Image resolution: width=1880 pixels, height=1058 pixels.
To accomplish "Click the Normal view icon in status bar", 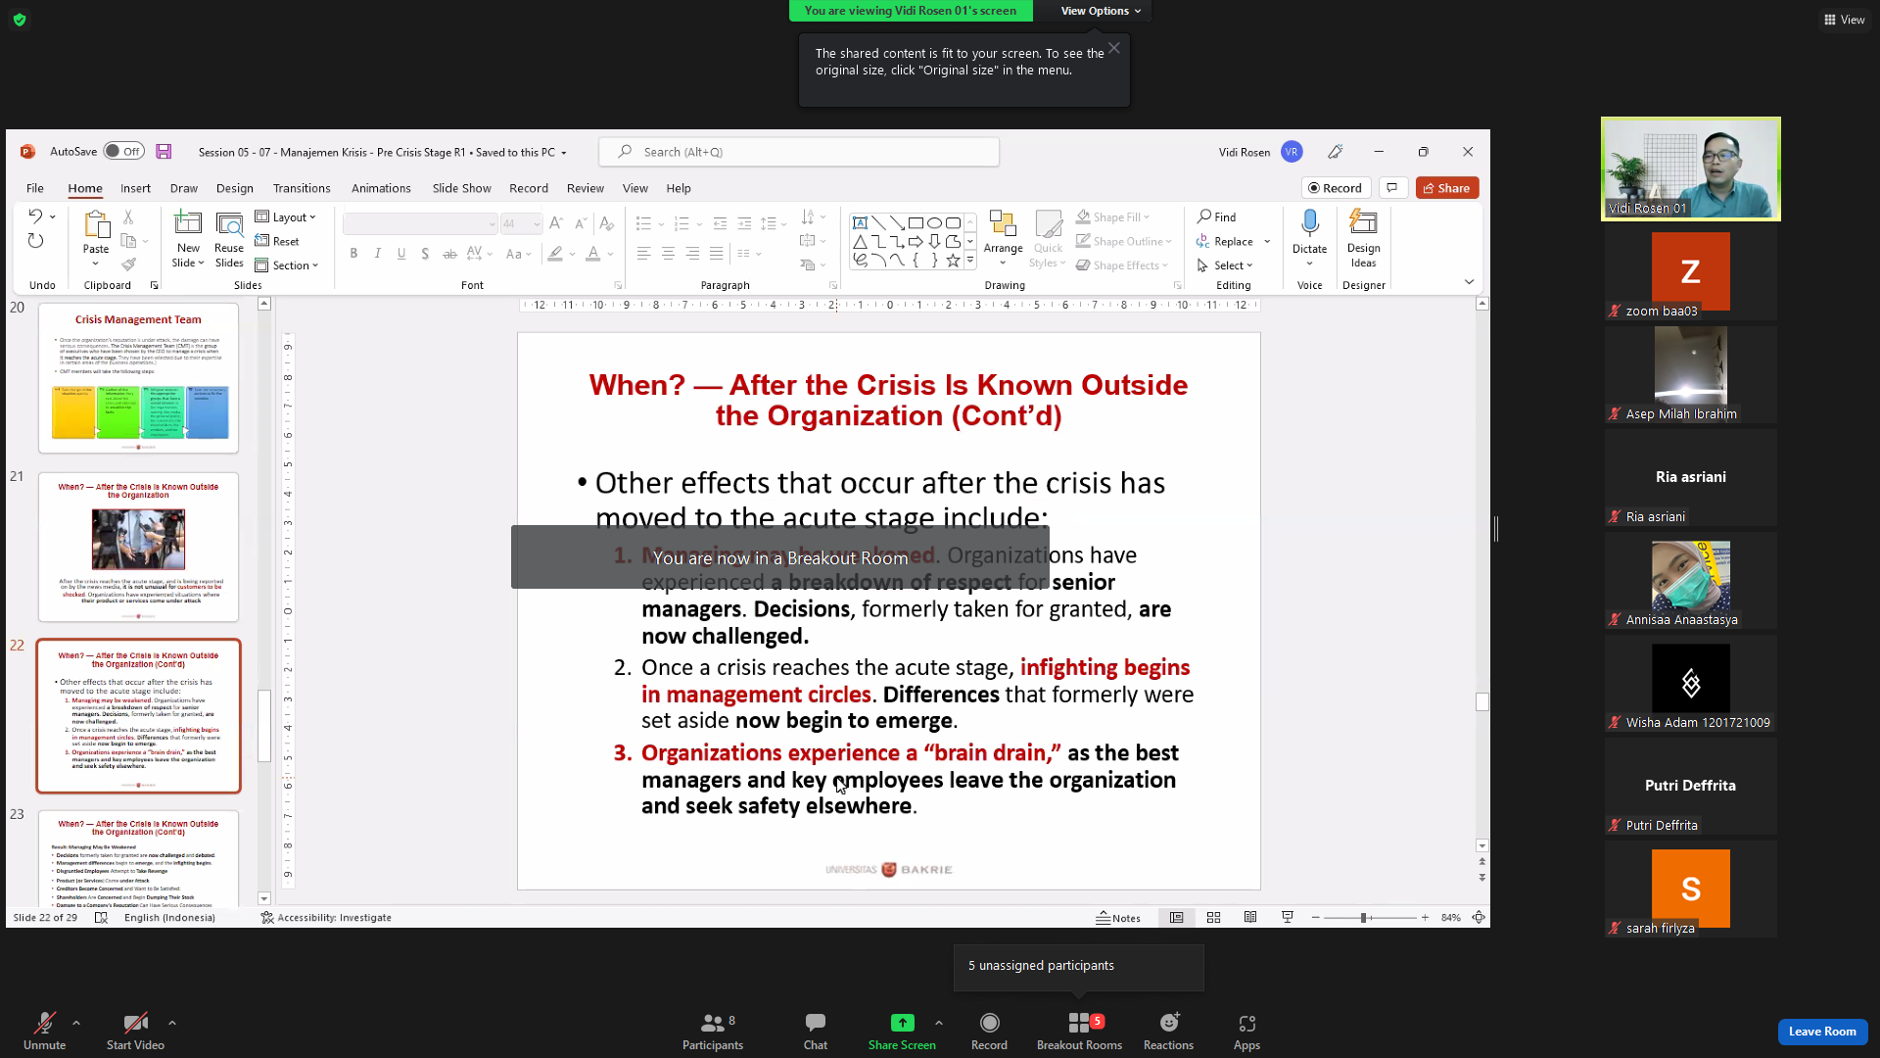I will tap(1176, 918).
